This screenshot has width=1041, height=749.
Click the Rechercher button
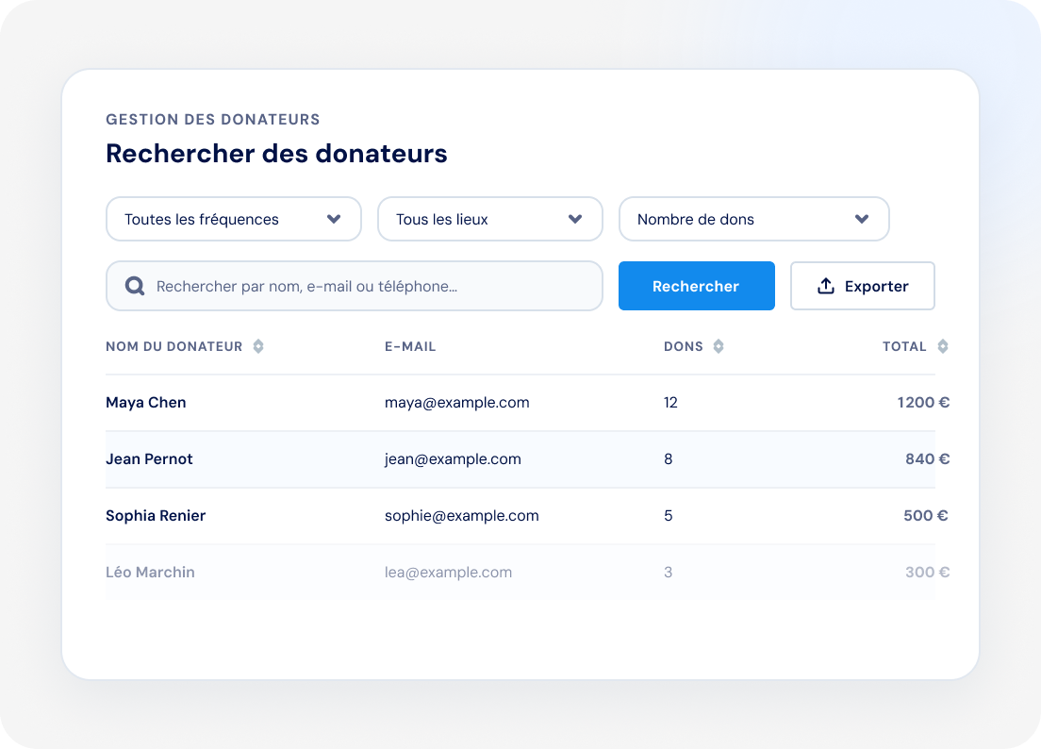[x=697, y=286]
